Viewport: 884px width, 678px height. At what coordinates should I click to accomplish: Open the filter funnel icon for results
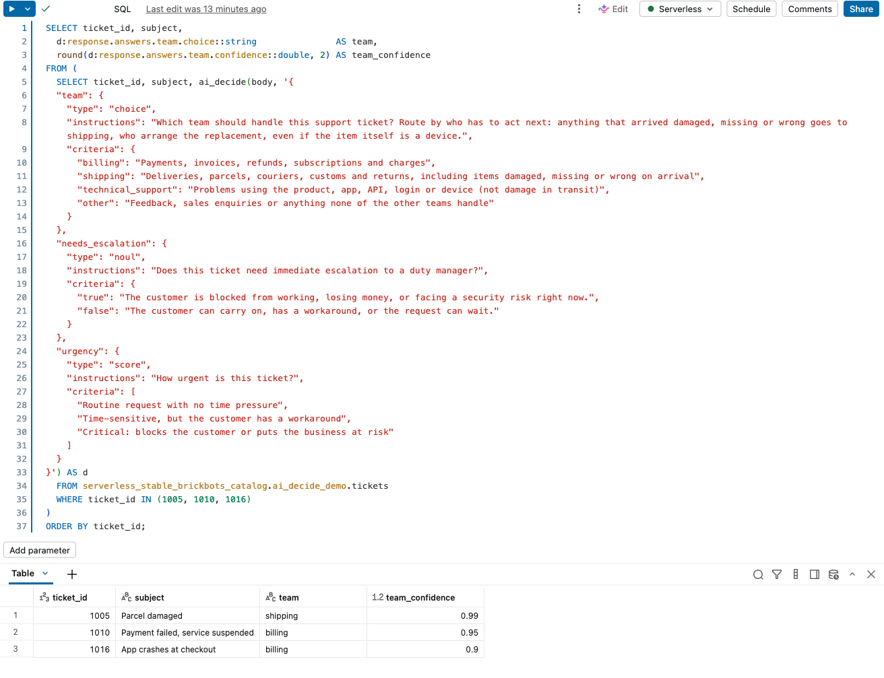(x=777, y=574)
